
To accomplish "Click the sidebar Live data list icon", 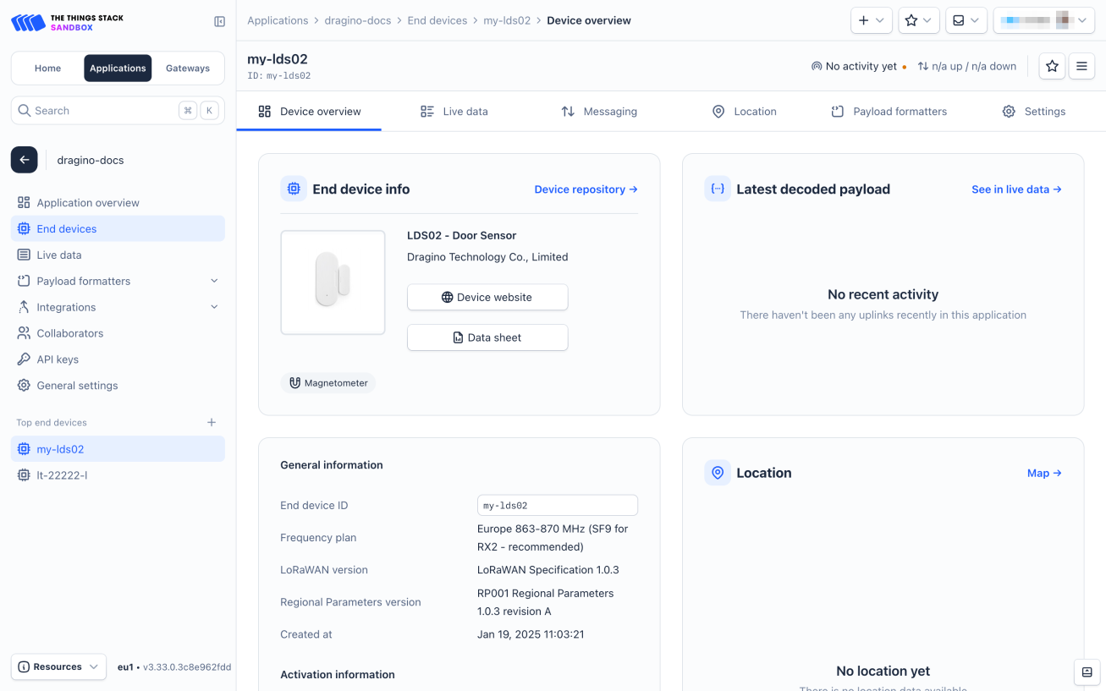I will click(24, 255).
